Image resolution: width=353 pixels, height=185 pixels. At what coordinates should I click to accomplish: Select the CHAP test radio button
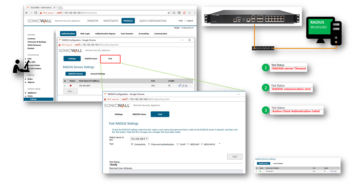tap(178, 144)
